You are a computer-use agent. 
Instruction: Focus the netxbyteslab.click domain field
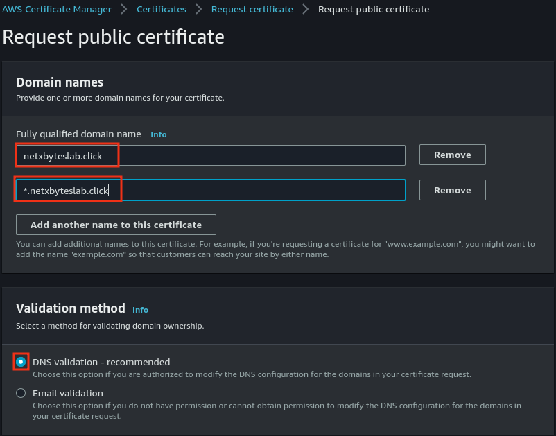[211, 155]
